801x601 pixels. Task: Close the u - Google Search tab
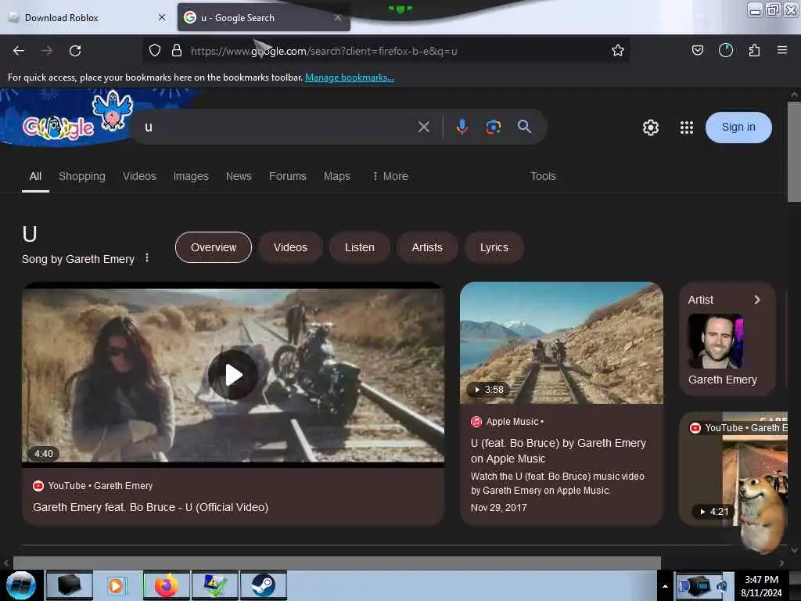pos(338,17)
